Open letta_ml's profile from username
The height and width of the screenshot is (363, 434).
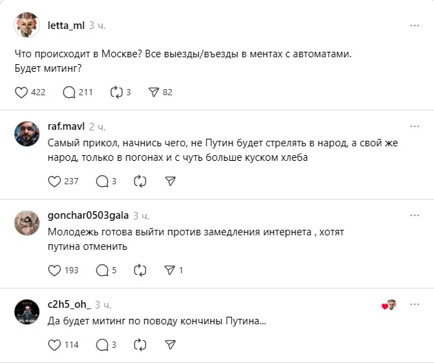click(66, 26)
